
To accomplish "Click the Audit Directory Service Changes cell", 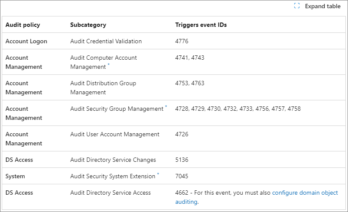I will [113, 160].
